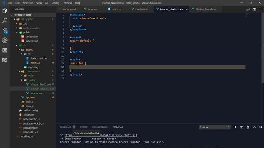The height and width of the screenshot is (148, 264).
Task: Open App.vue in explorer tree
Action: pyautogui.click(x=30, y=97)
